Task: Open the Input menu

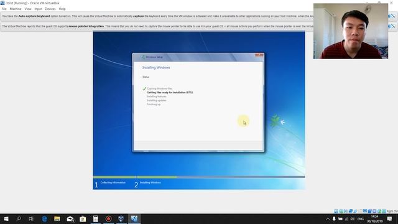Action: click(x=38, y=9)
